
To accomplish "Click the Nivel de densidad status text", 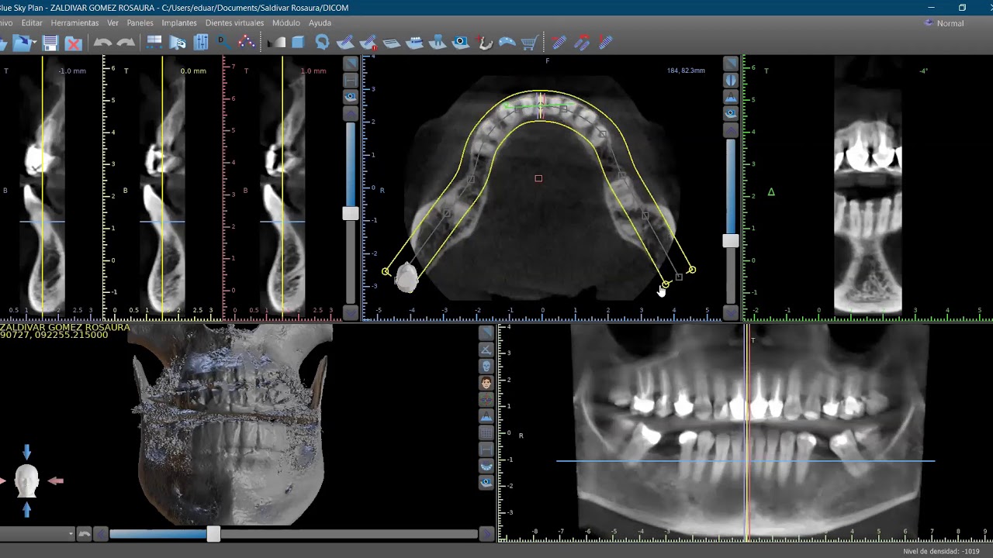I will coord(941,551).
